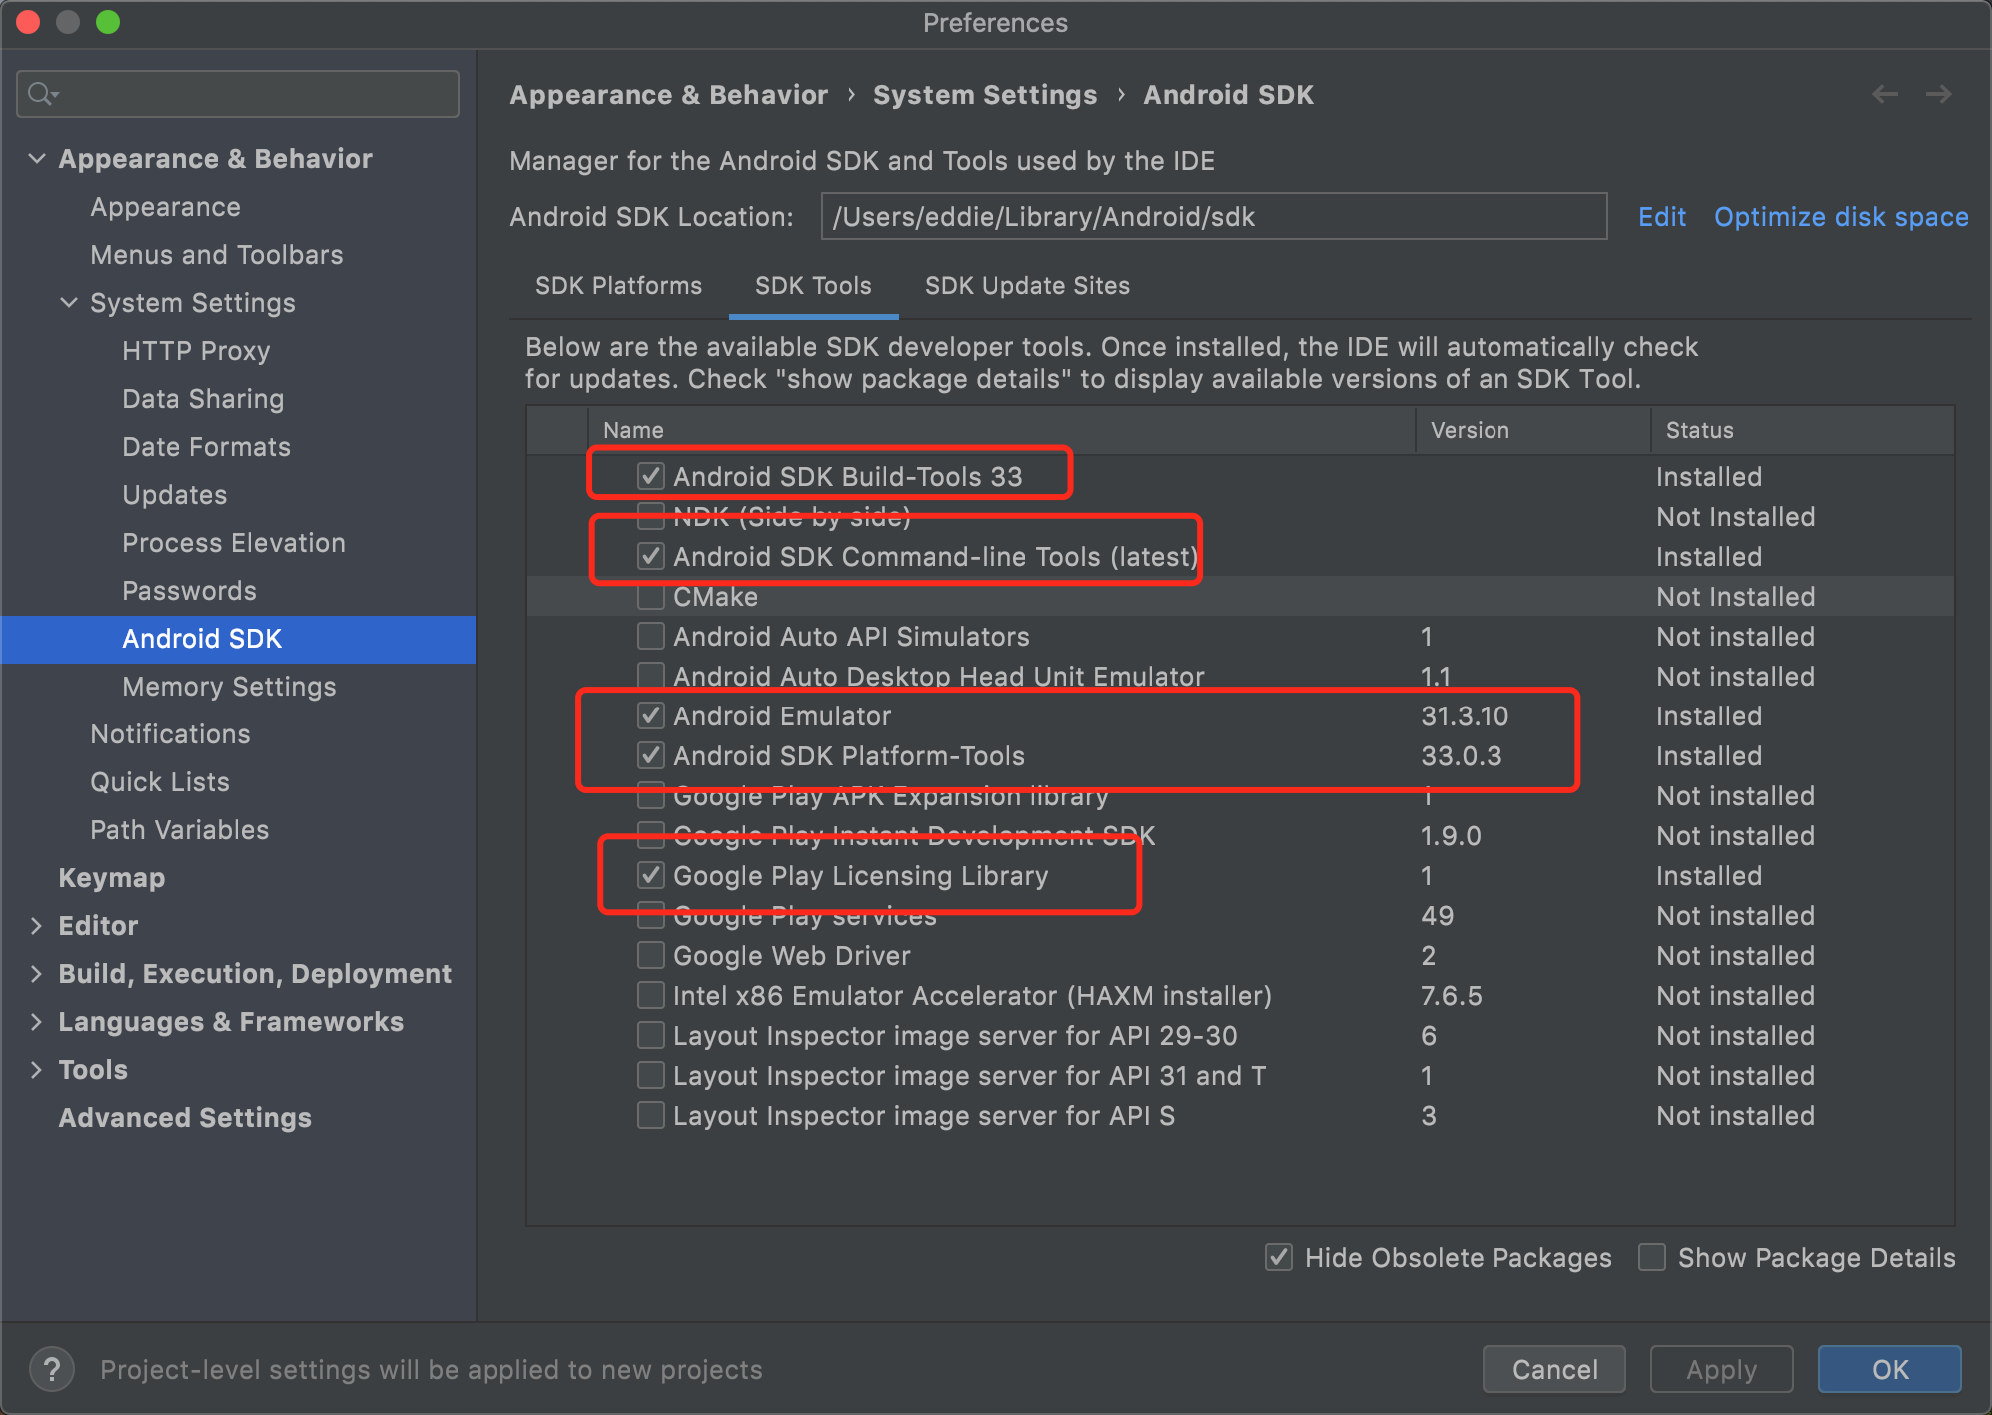Open Date Formats settings
This screenshot has height=1415, width=1992.
click(206, 447)
